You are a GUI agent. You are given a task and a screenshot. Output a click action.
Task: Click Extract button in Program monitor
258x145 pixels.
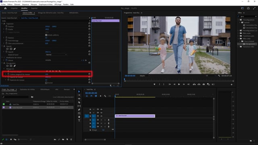[199, 84]
